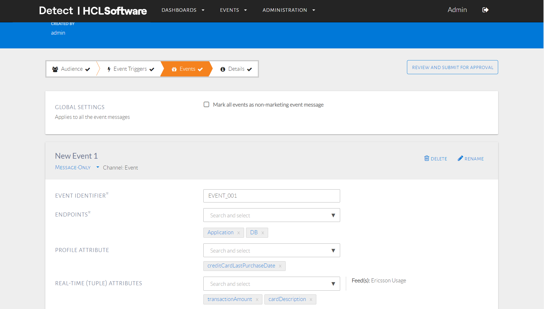Viewport: 544px width, 309px height.
Task: Remove the creditCardLastPurchaseDate tag
Action: [280, 266]
